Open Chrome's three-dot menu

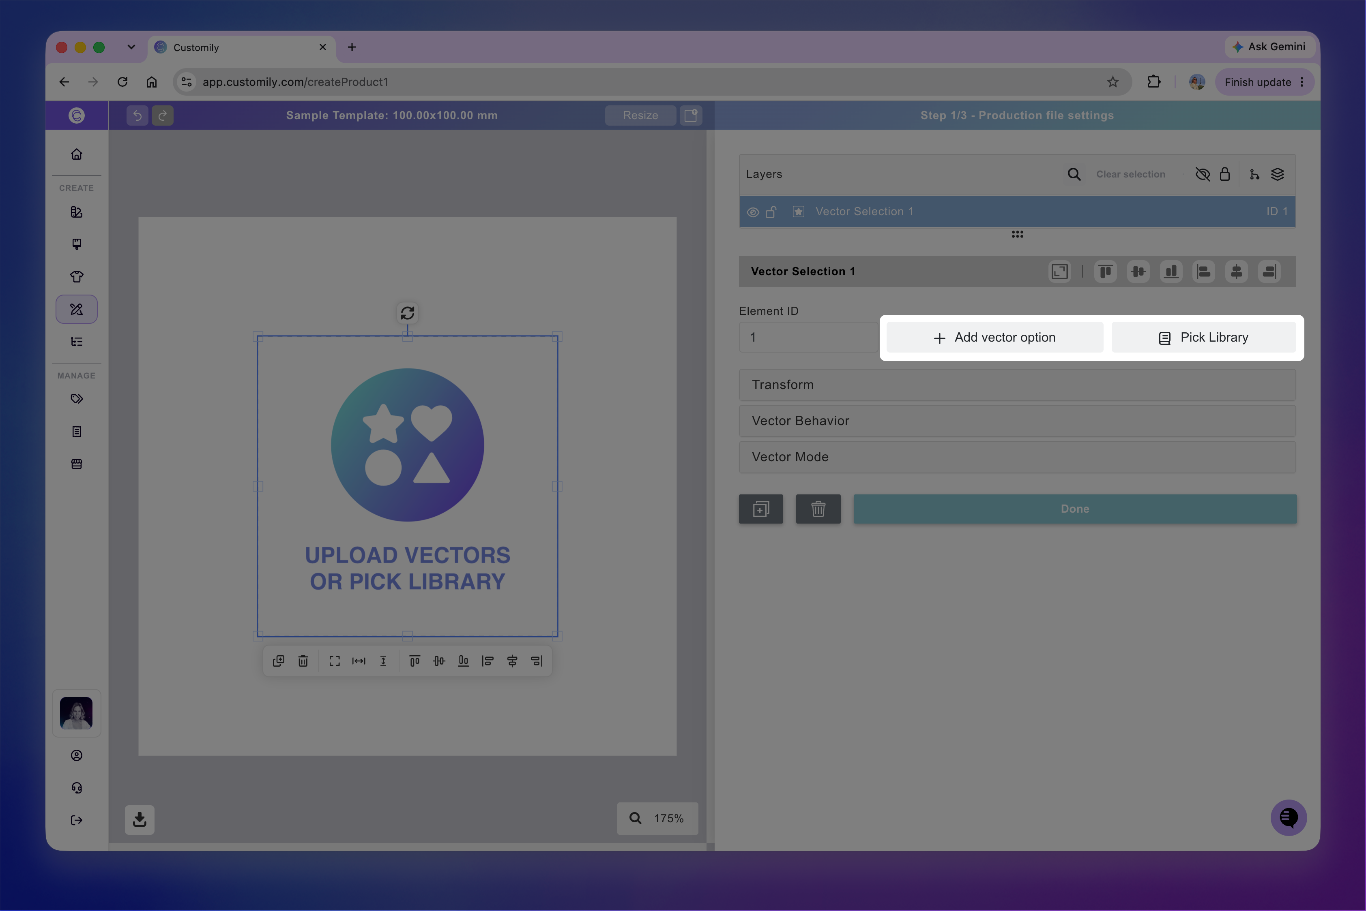tap(1302, 82)
